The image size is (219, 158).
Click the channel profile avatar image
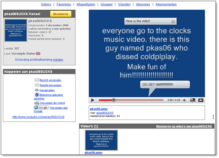pyautogui.click(x=16, y=30)
